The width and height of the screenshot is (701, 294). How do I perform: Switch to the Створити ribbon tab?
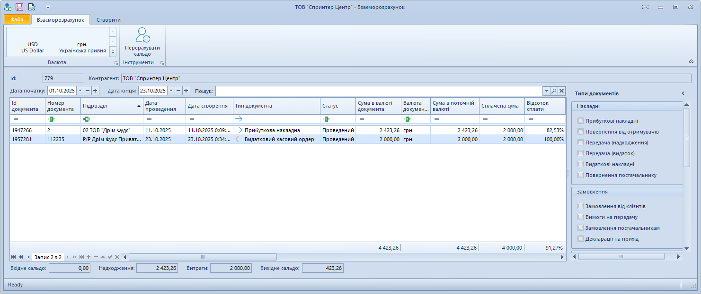[x=108, y=20]
